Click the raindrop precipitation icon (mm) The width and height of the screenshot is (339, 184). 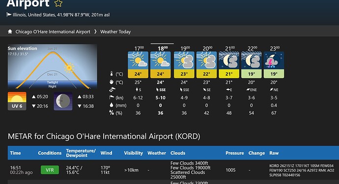tap(112, 105)
